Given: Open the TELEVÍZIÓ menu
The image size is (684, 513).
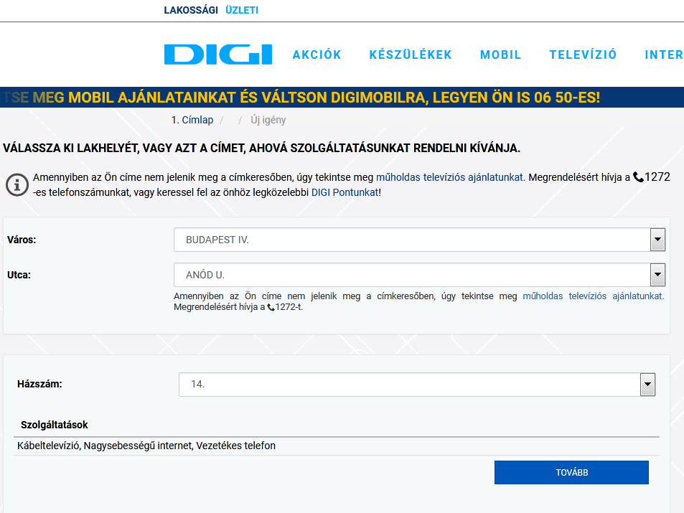Looking at the screenshot, I should [x=583, y=55].
